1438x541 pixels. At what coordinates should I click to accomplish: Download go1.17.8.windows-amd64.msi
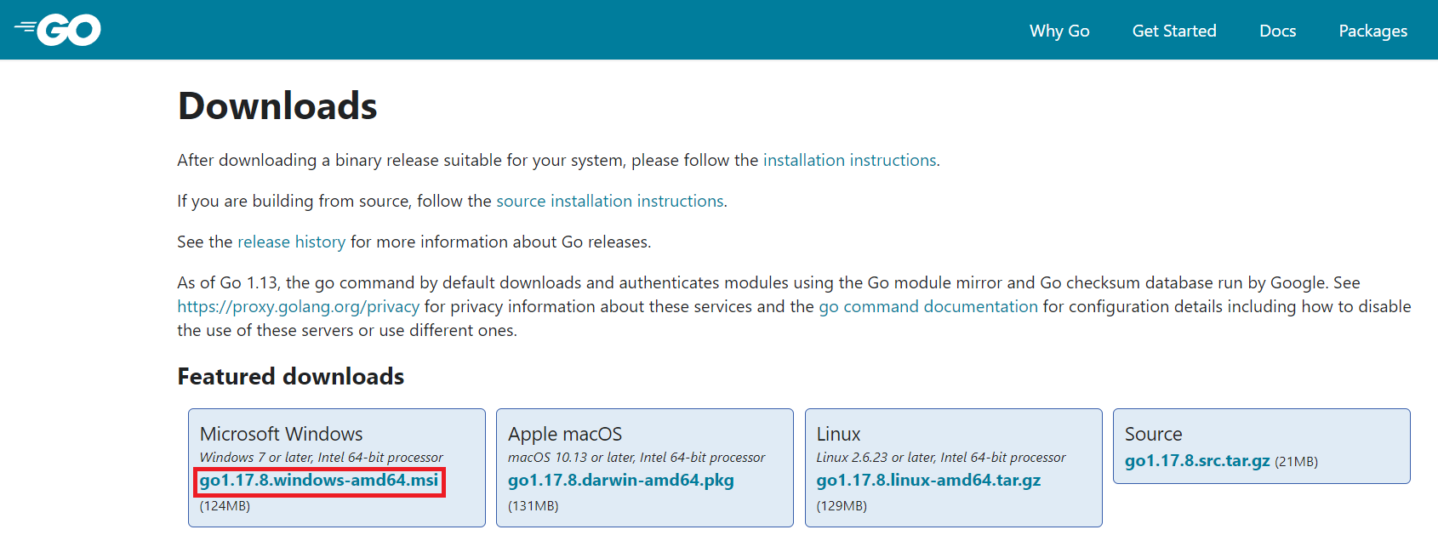pos(319,481)
